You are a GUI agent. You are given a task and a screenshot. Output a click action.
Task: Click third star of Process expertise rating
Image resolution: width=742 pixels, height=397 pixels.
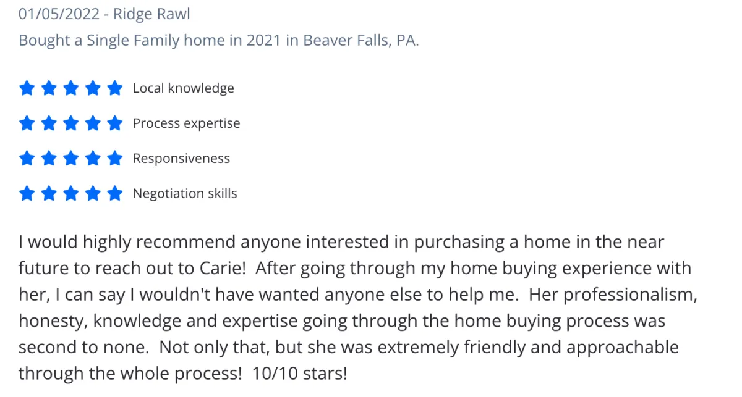point(71,123)
